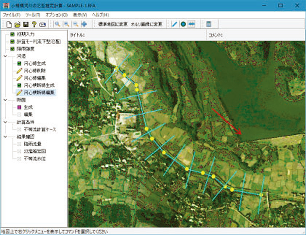Collapse the 結果確認 tree node

click(5, 137)
